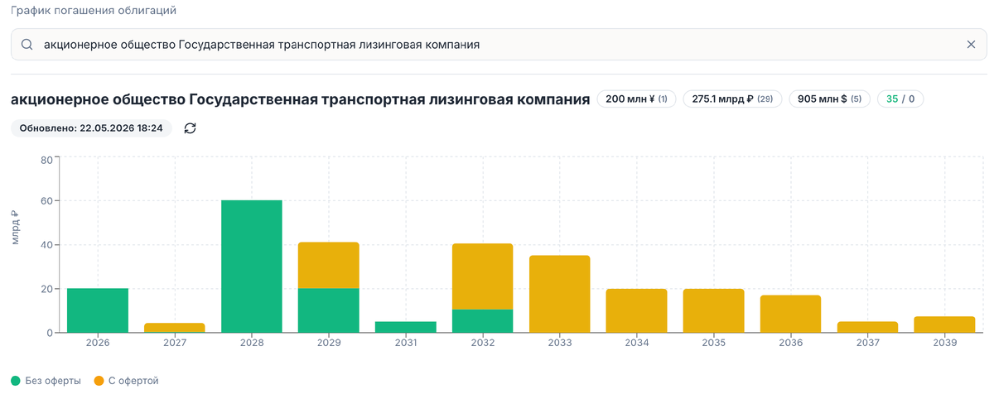Select the 905 млн $ badge
The height and width of the screenshot is (399, 994).
click(x=829, y=99)
